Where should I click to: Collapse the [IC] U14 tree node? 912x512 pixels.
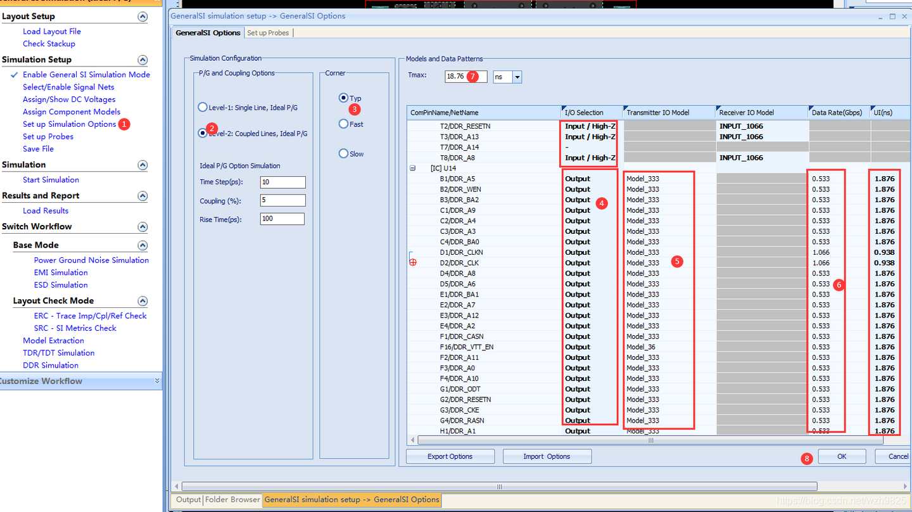point(413,169)
